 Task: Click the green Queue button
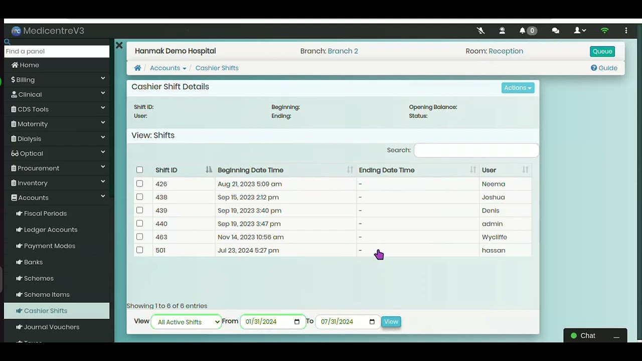pos(602,51)
